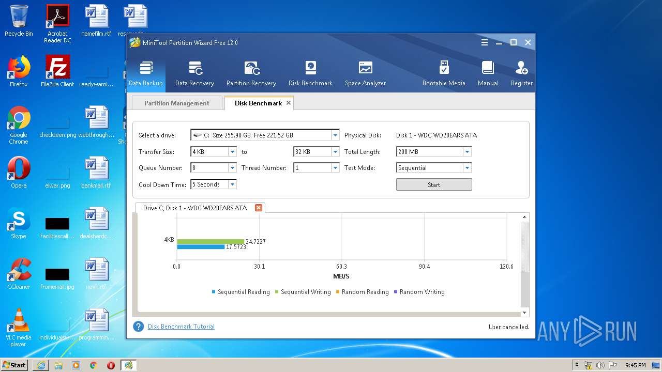Select the Disk Benchmark tab
Screen dimensions: 662x372
point(258,103)
